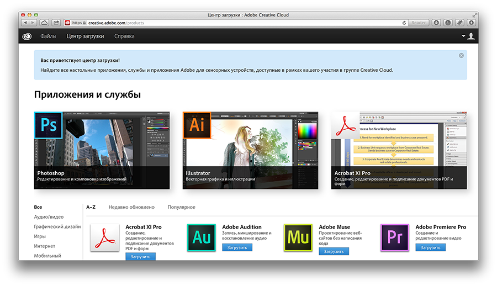Click the Ai Illustrator icon

click(197, 125)
